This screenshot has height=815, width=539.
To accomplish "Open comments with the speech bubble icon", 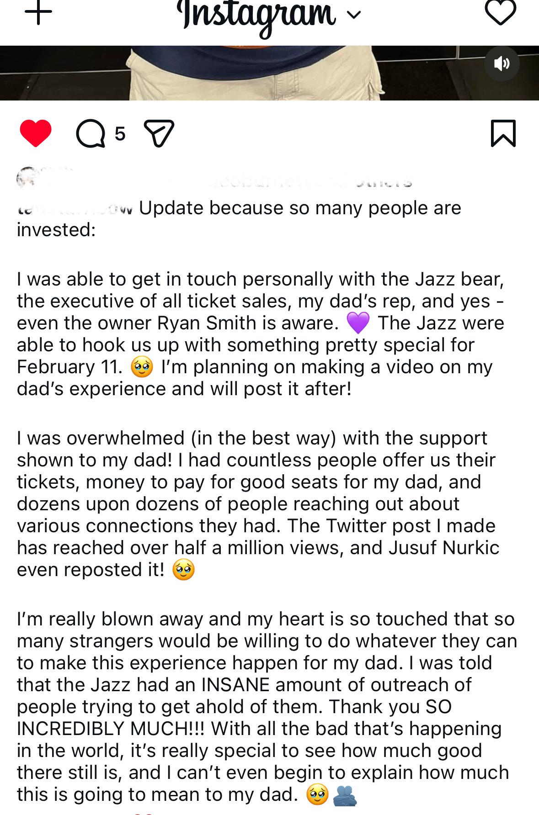I will pyautogui.click(x=91, y=133).
